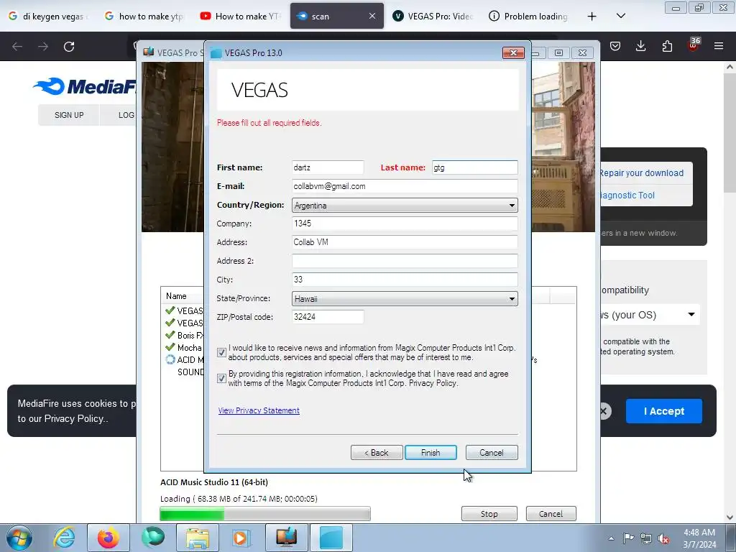Image resolution: width=736 pixels, height=552 pixels.
Task: Open Windows Explorer folder in taskbar
Action: 197,538
